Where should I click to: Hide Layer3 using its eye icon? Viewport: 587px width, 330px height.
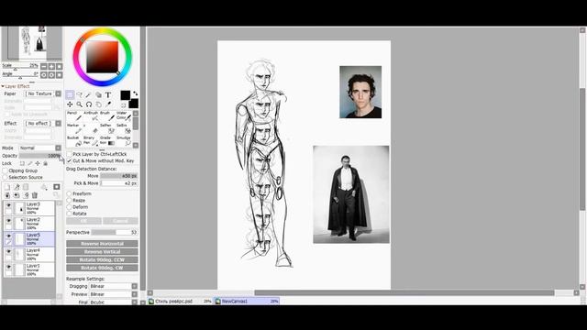click(8, 205)
